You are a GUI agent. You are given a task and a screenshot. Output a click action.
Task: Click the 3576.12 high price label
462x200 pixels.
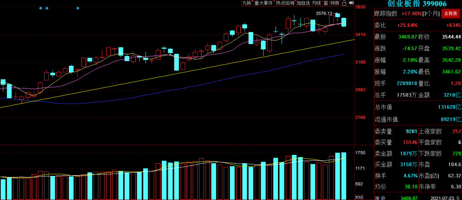(x=324, y=14)
